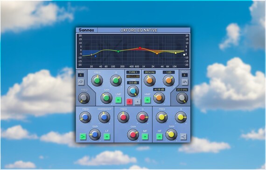Click the green LMF GAIN knob
This screenshot has height=170, width=266.
[106, 98]
